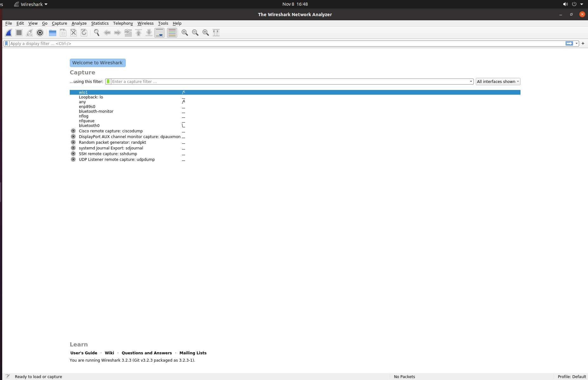
Task: Zoom out on the main window text
Action: (x=195, y=33)
